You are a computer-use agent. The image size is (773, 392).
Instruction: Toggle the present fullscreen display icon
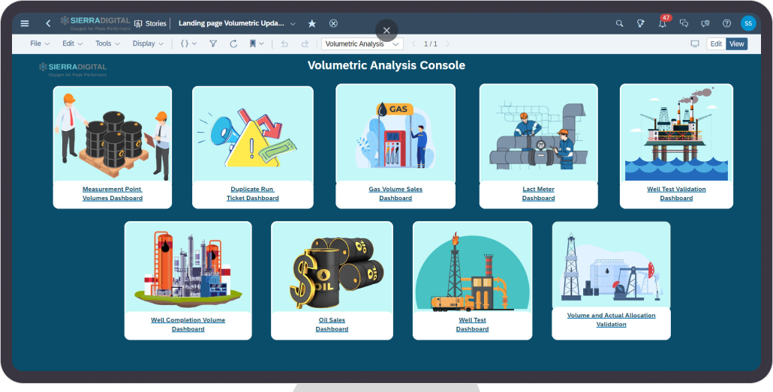coord(694,43)
